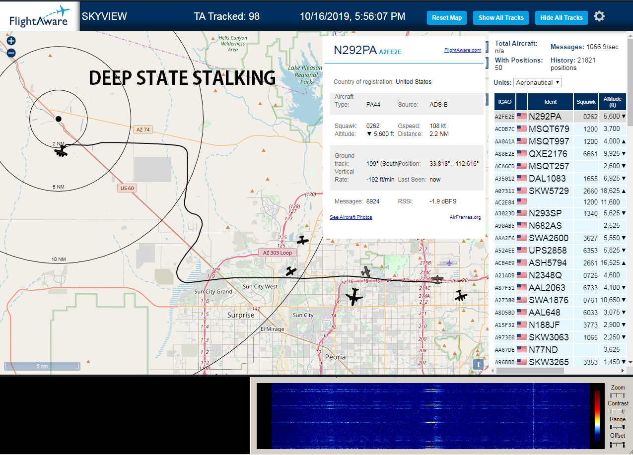Image resolution: width=633 pixels, height=455 pixels.
Task: Click the SKYVIEW title in header
Action: click(x=104, y=16)
